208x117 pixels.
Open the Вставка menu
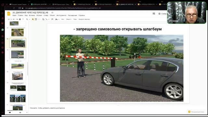point(32,15)
